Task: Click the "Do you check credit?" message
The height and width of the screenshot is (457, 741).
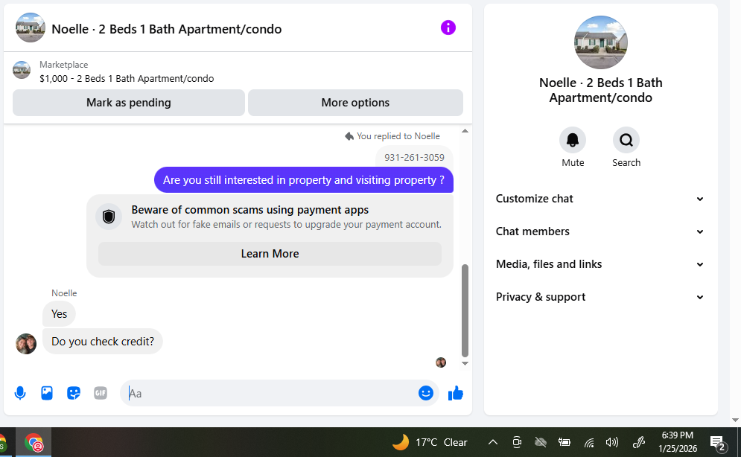Action: (103, 342)
